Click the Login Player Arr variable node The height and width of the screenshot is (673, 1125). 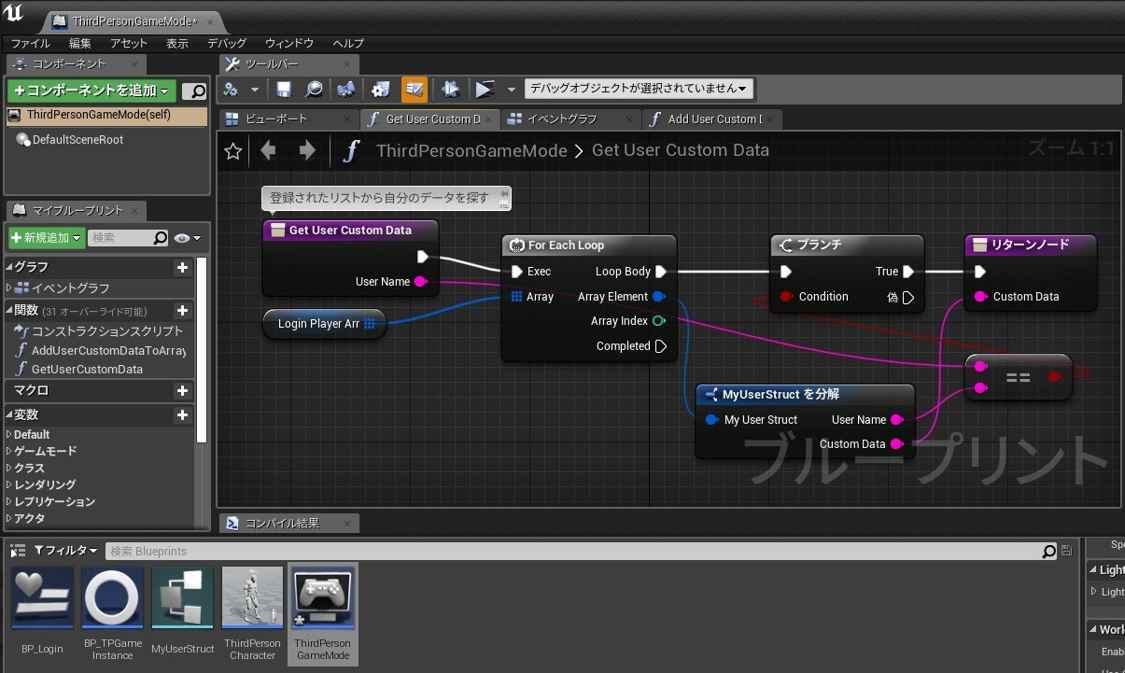(325, 324)
